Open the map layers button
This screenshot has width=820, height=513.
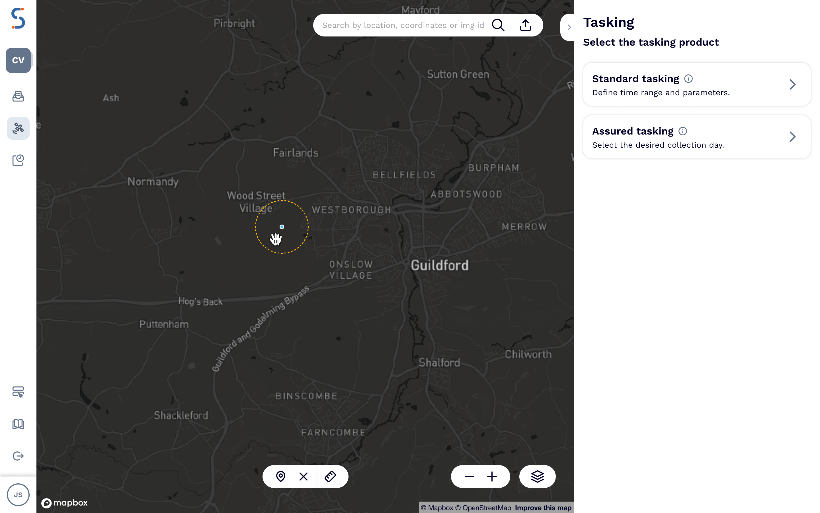tap(537, 476)
